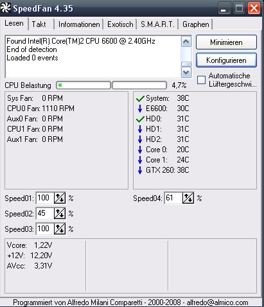Click the blue down arrow beside HD2

[x=140, y=139]
